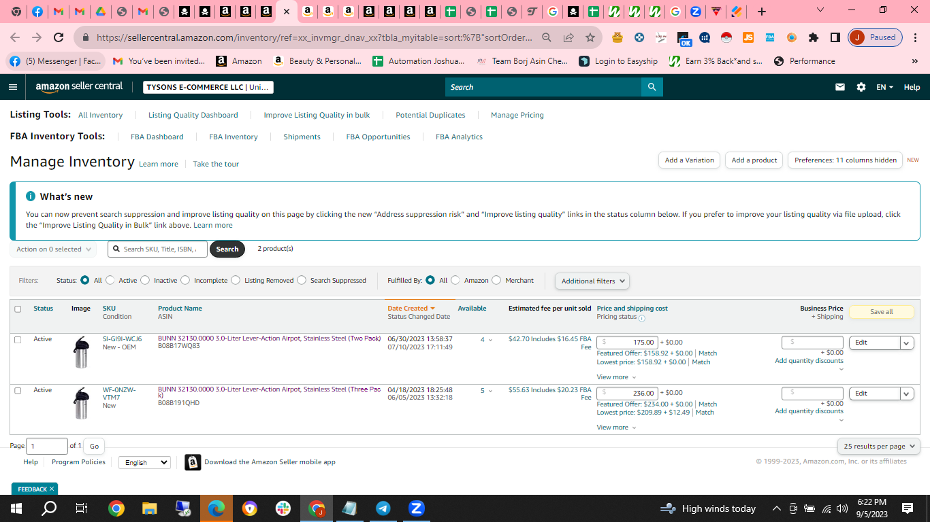Click the Save all button

[x=881, y=312]
